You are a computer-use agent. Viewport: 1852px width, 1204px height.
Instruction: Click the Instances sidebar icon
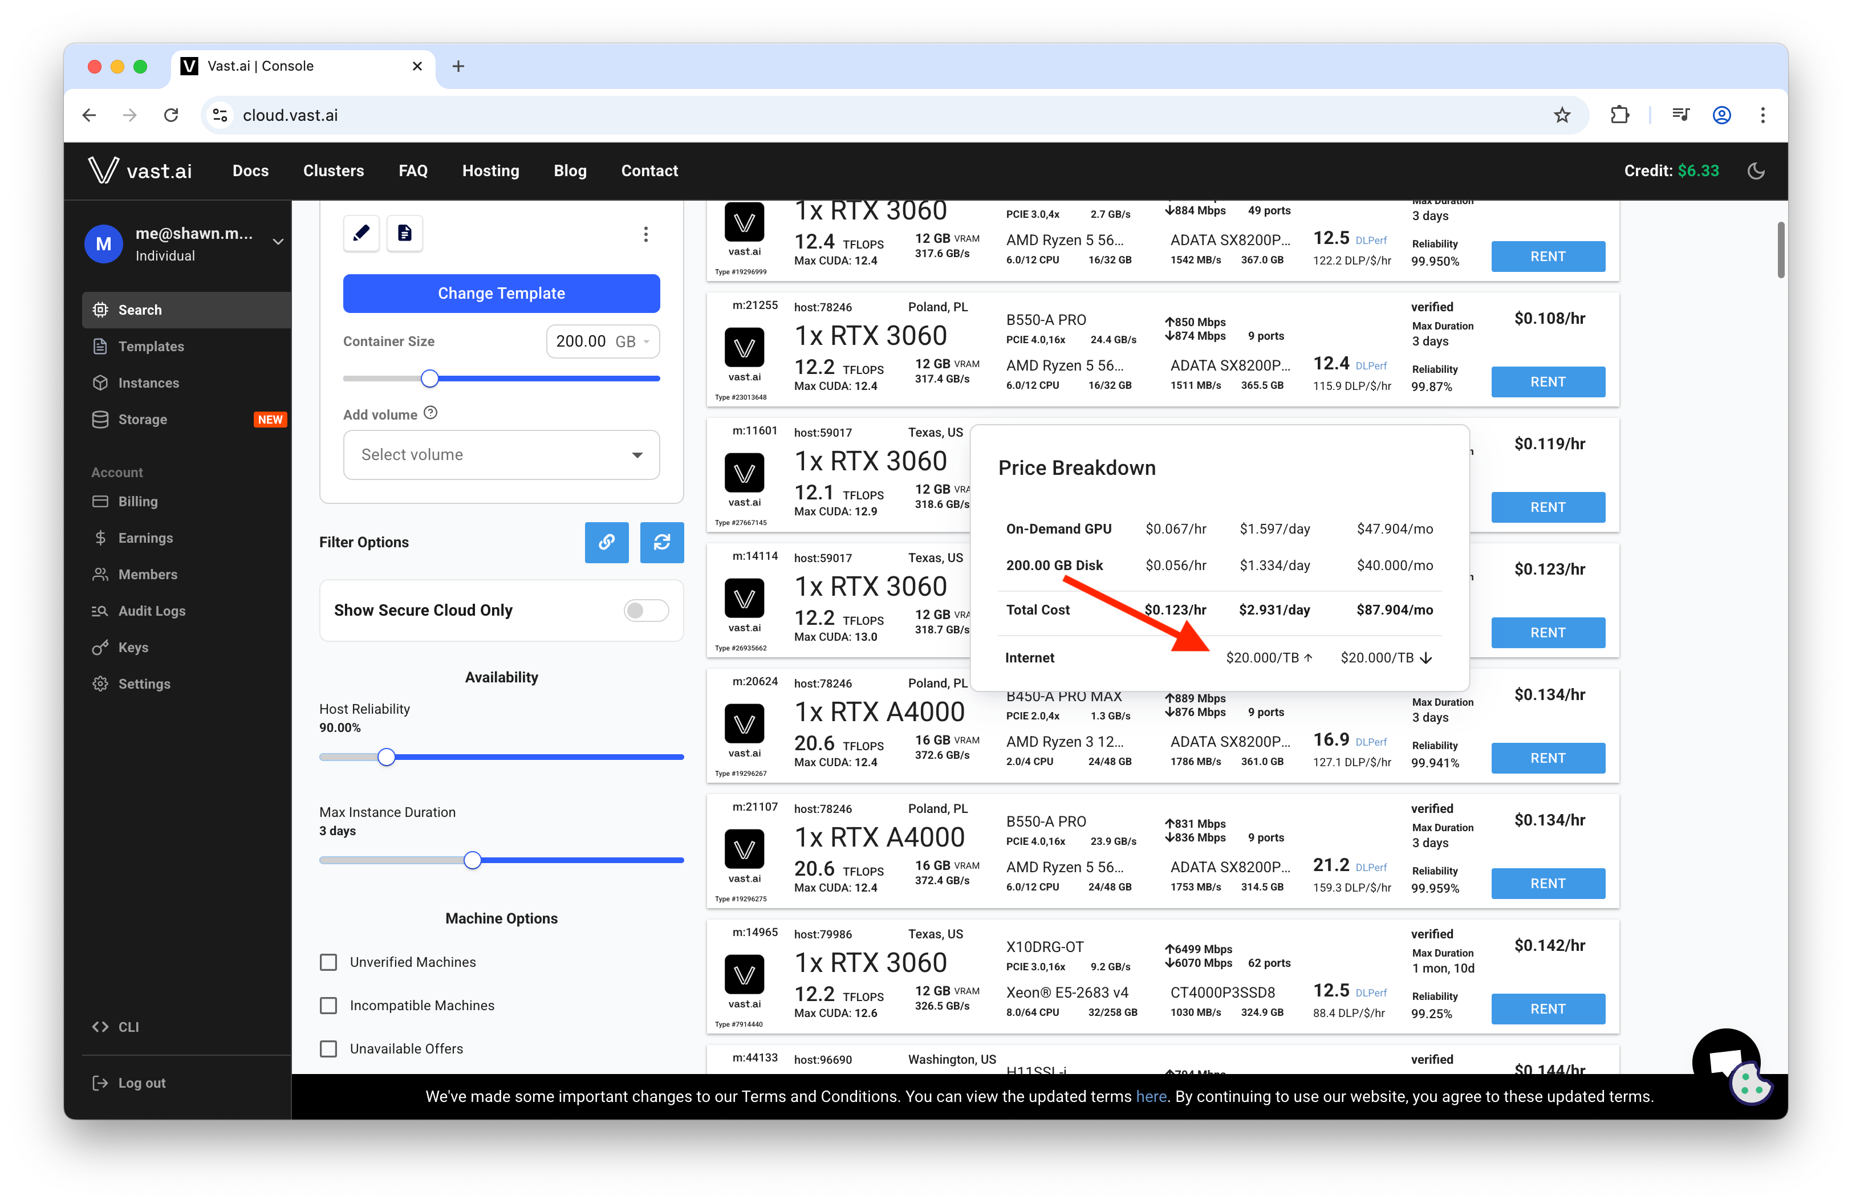coord(100,383)
